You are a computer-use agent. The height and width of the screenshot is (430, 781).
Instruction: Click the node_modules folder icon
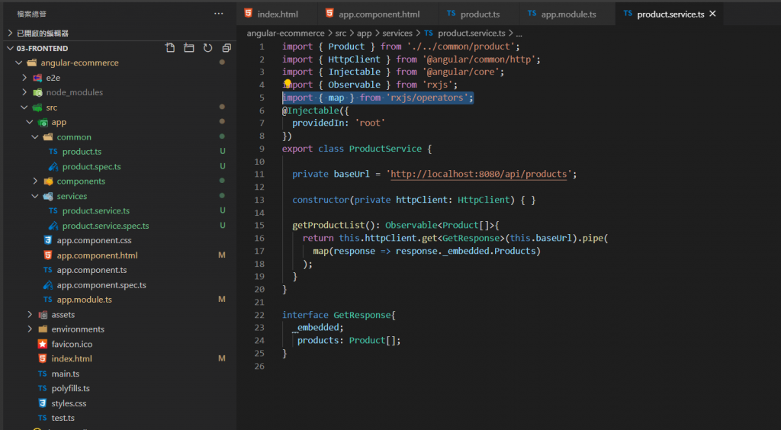tap(37, 92)
